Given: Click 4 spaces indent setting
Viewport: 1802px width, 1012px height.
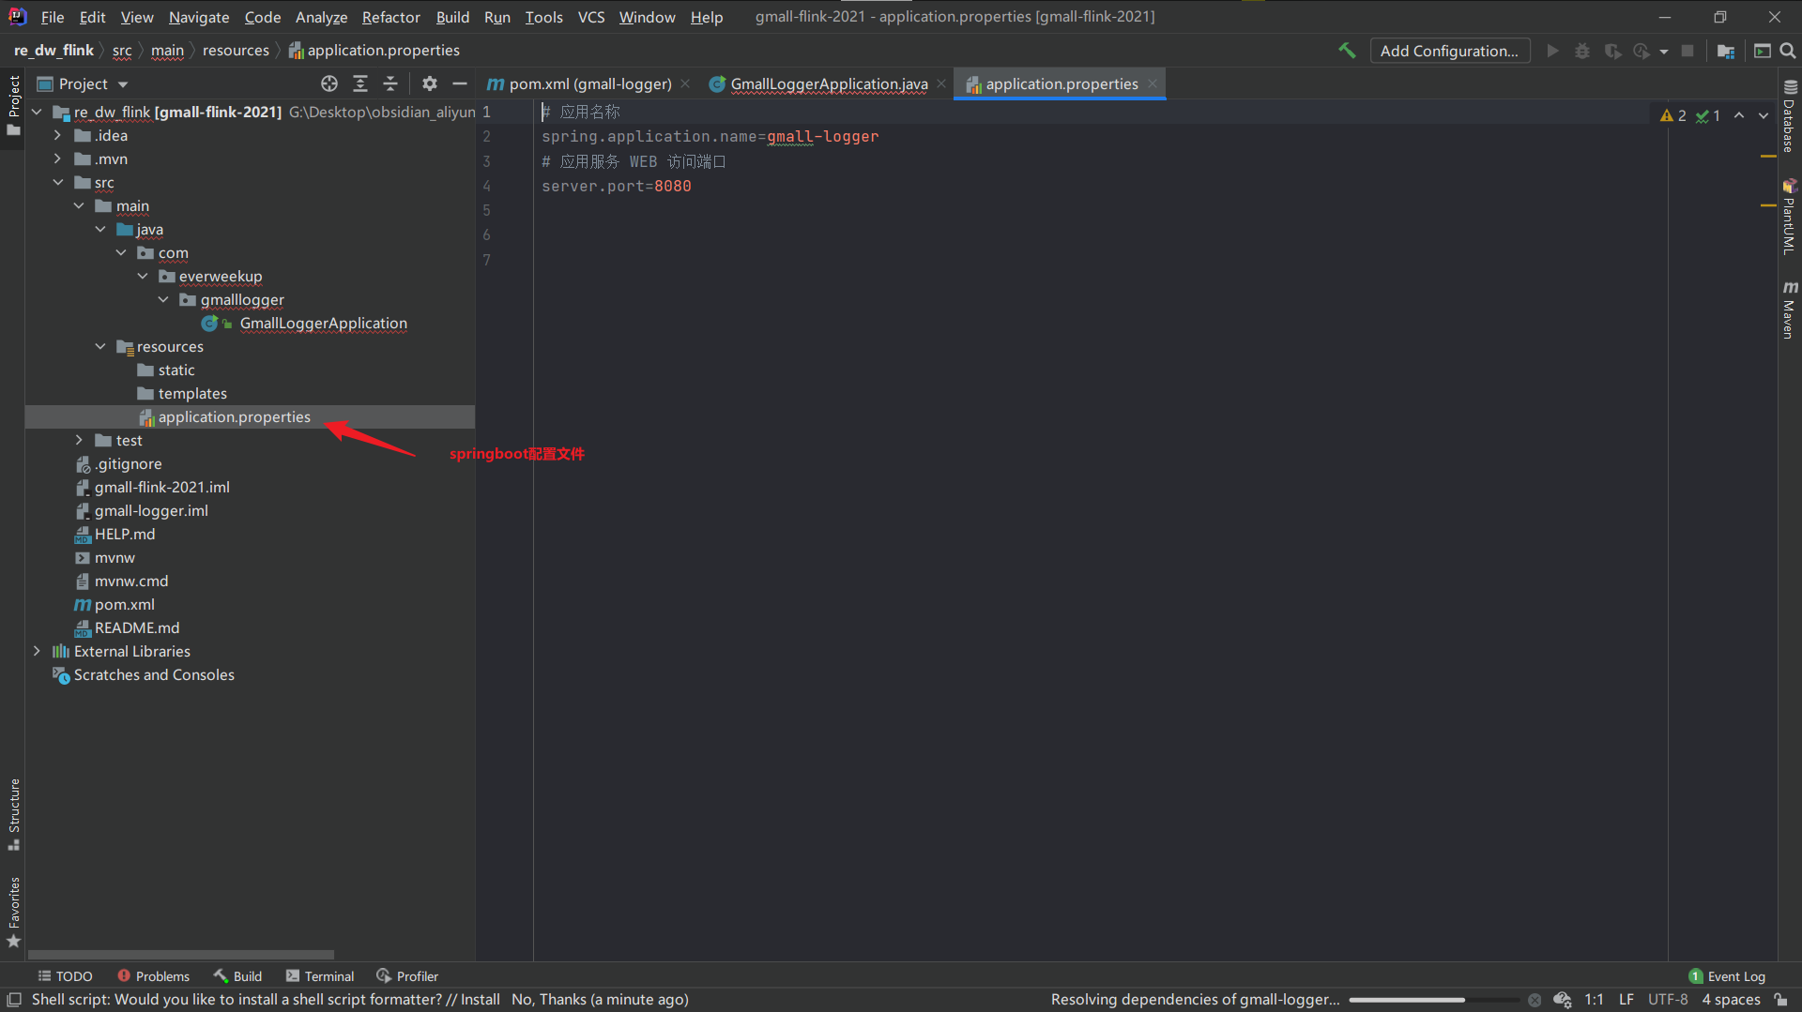Looking at the screenshot, I should point(1732,1000).
